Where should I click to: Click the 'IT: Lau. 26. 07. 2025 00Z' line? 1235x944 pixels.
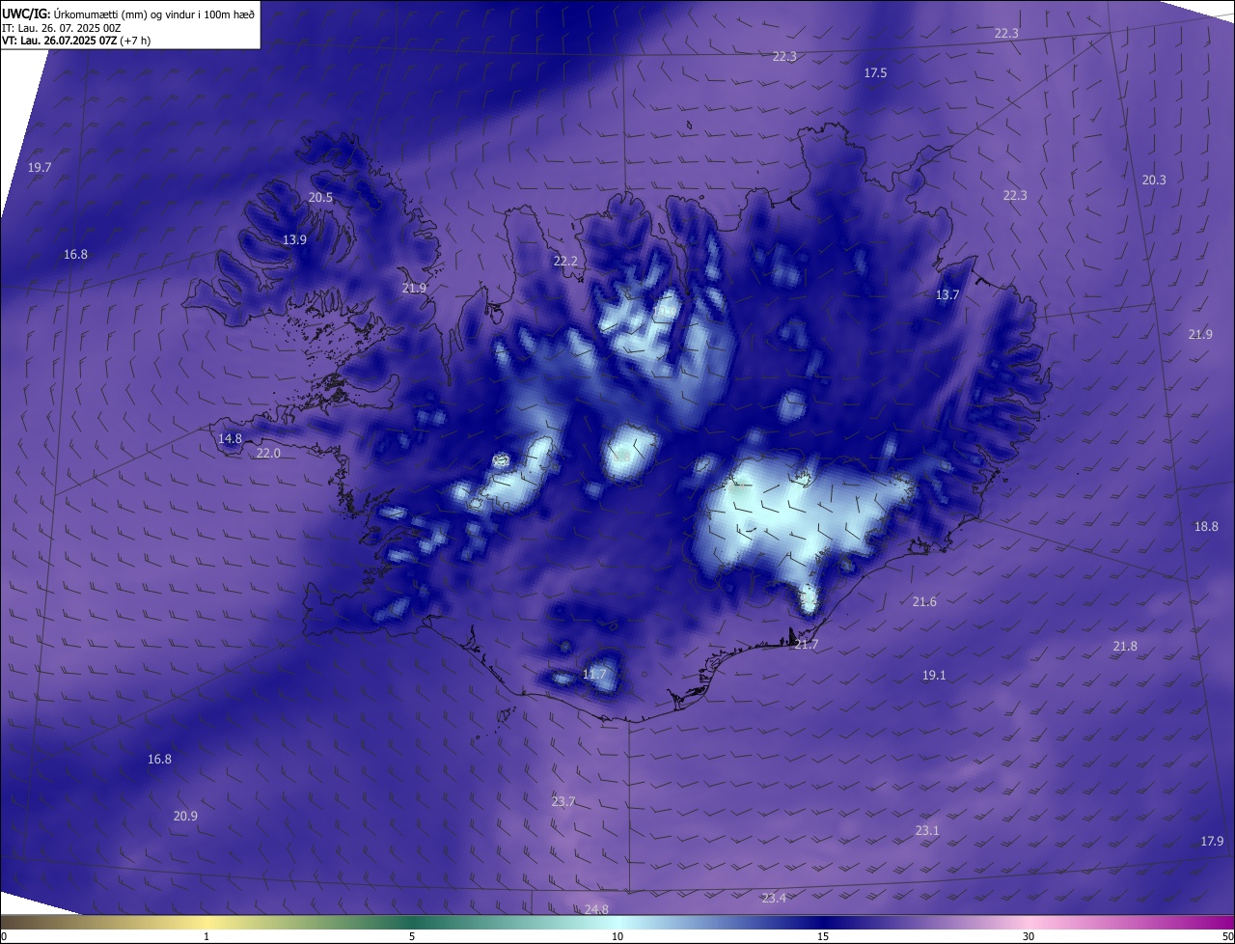pyautogui.click(x=60, y=27)
